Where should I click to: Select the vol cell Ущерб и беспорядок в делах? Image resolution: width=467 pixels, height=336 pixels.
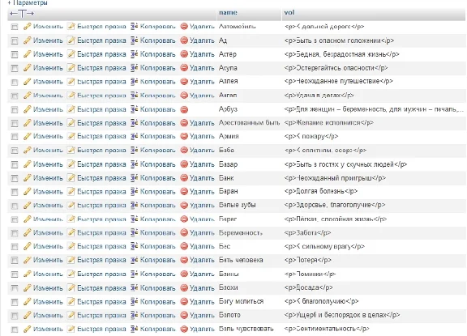(342, 315)
